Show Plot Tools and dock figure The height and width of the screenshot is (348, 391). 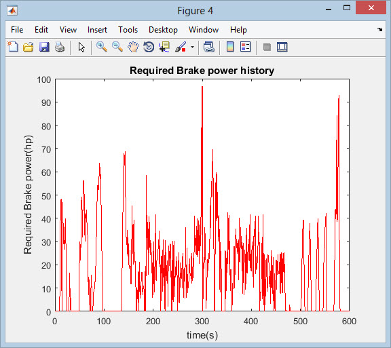pyautogui.click(x=282, y=47)
